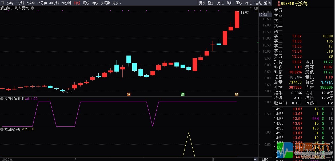Viewport: 335px width, 161px height.
Task: Click the 买五 price 13.03
Action: pos(297,56)
